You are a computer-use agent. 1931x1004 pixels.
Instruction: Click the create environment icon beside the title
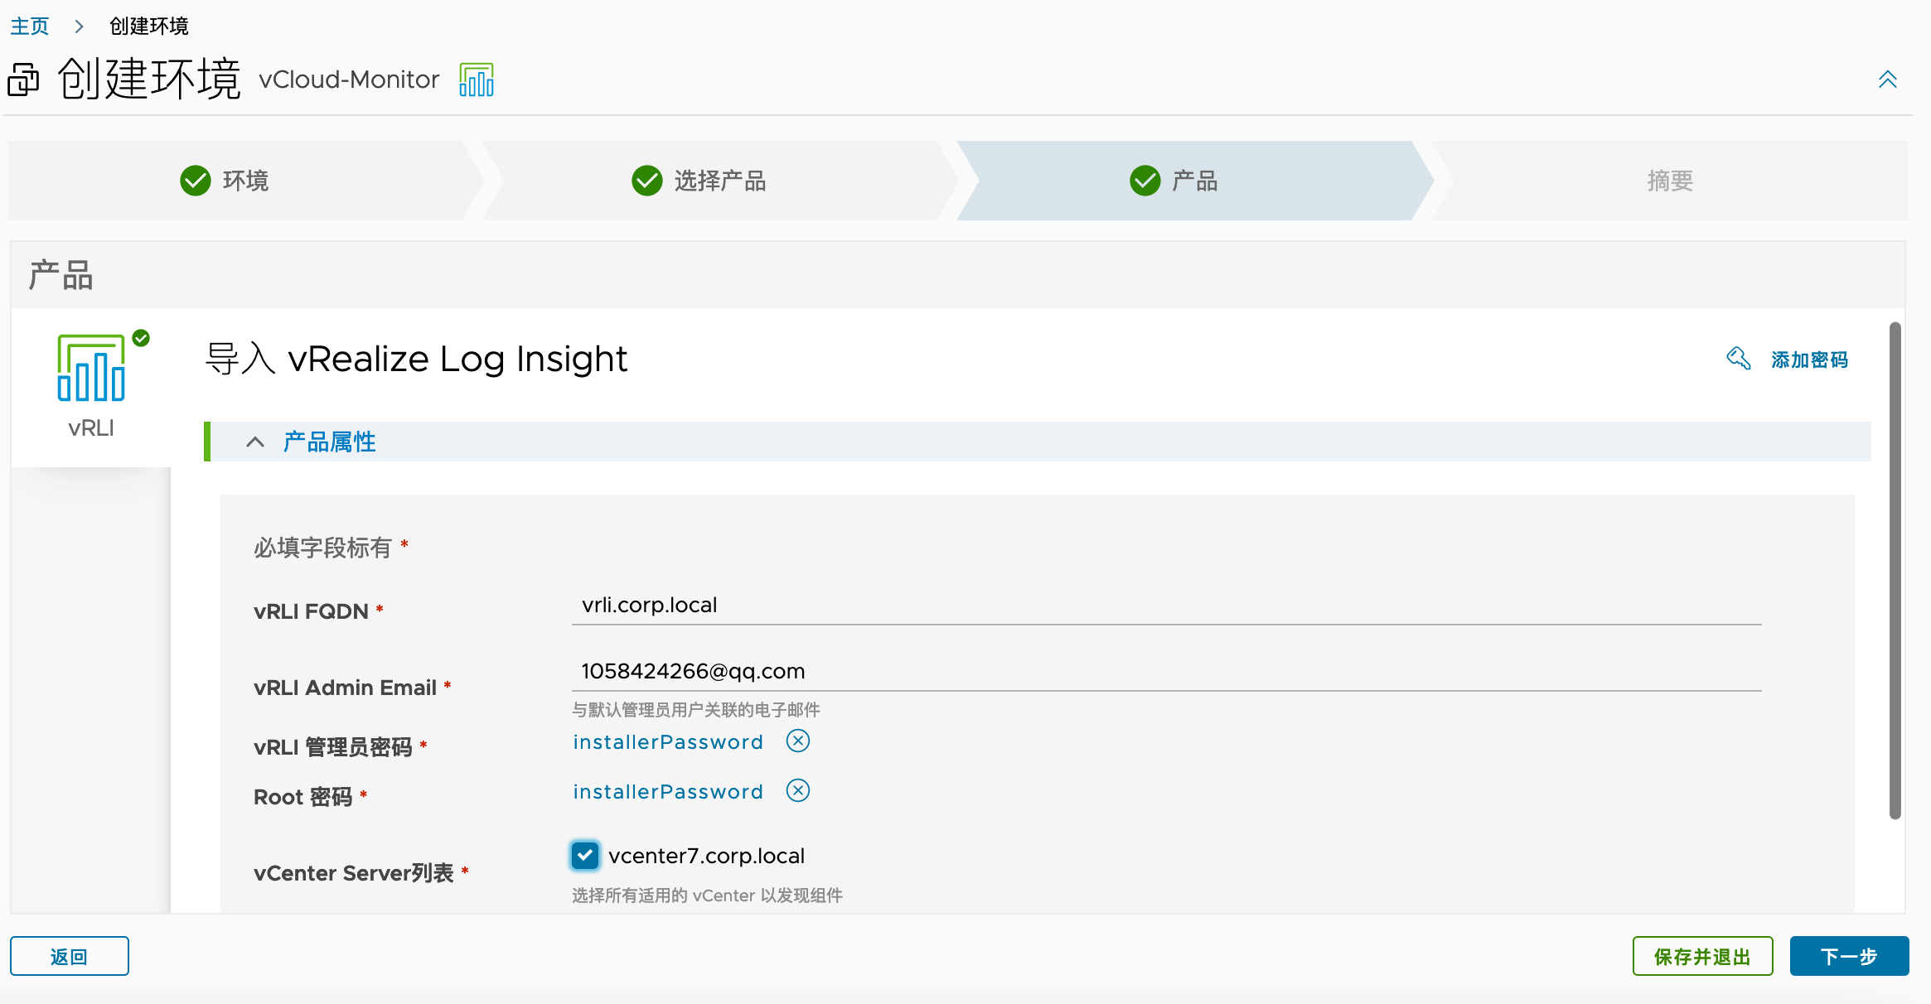click(23, 80)
